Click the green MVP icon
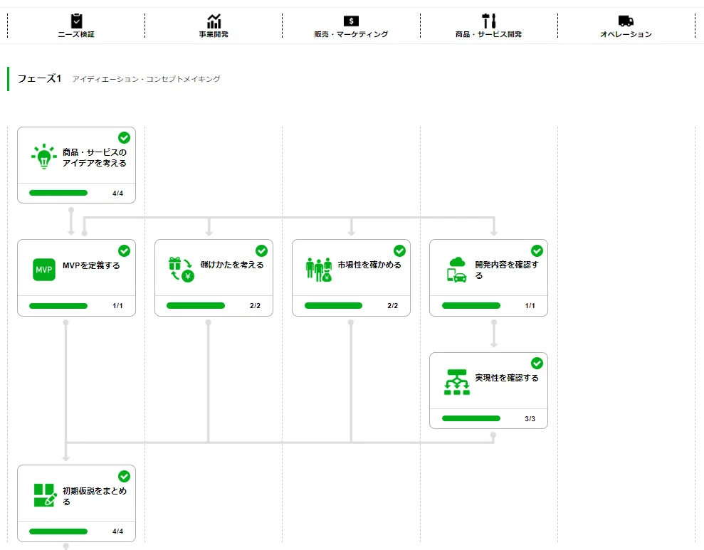The height and width of the screenshot is (550, 704). 44,270
